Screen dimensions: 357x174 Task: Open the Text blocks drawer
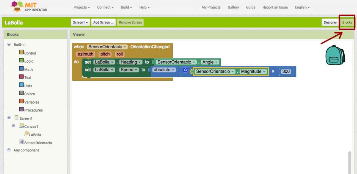click(25, 77)
